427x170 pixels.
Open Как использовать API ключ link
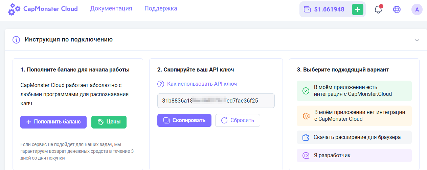click(202, 84)
